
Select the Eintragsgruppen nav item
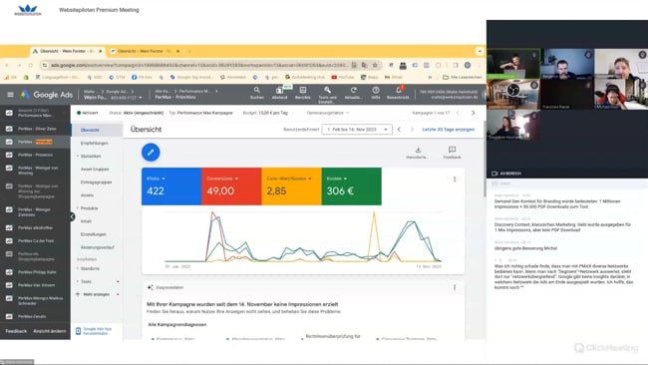[97, 182]
